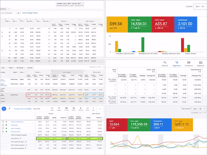Click the Clicks column header
207x155 pixels.
[x=7, y=21]
